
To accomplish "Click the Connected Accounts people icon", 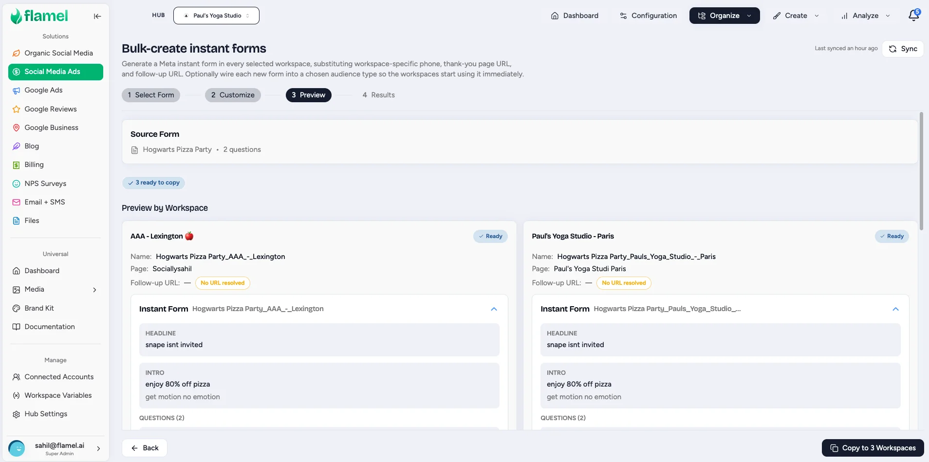I will 16,377.
